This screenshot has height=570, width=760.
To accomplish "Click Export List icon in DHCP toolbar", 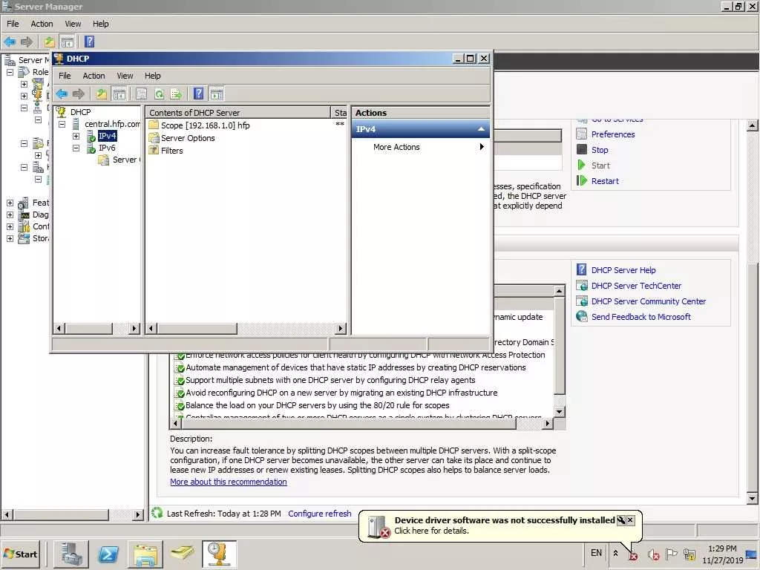I will click(176, 94).
